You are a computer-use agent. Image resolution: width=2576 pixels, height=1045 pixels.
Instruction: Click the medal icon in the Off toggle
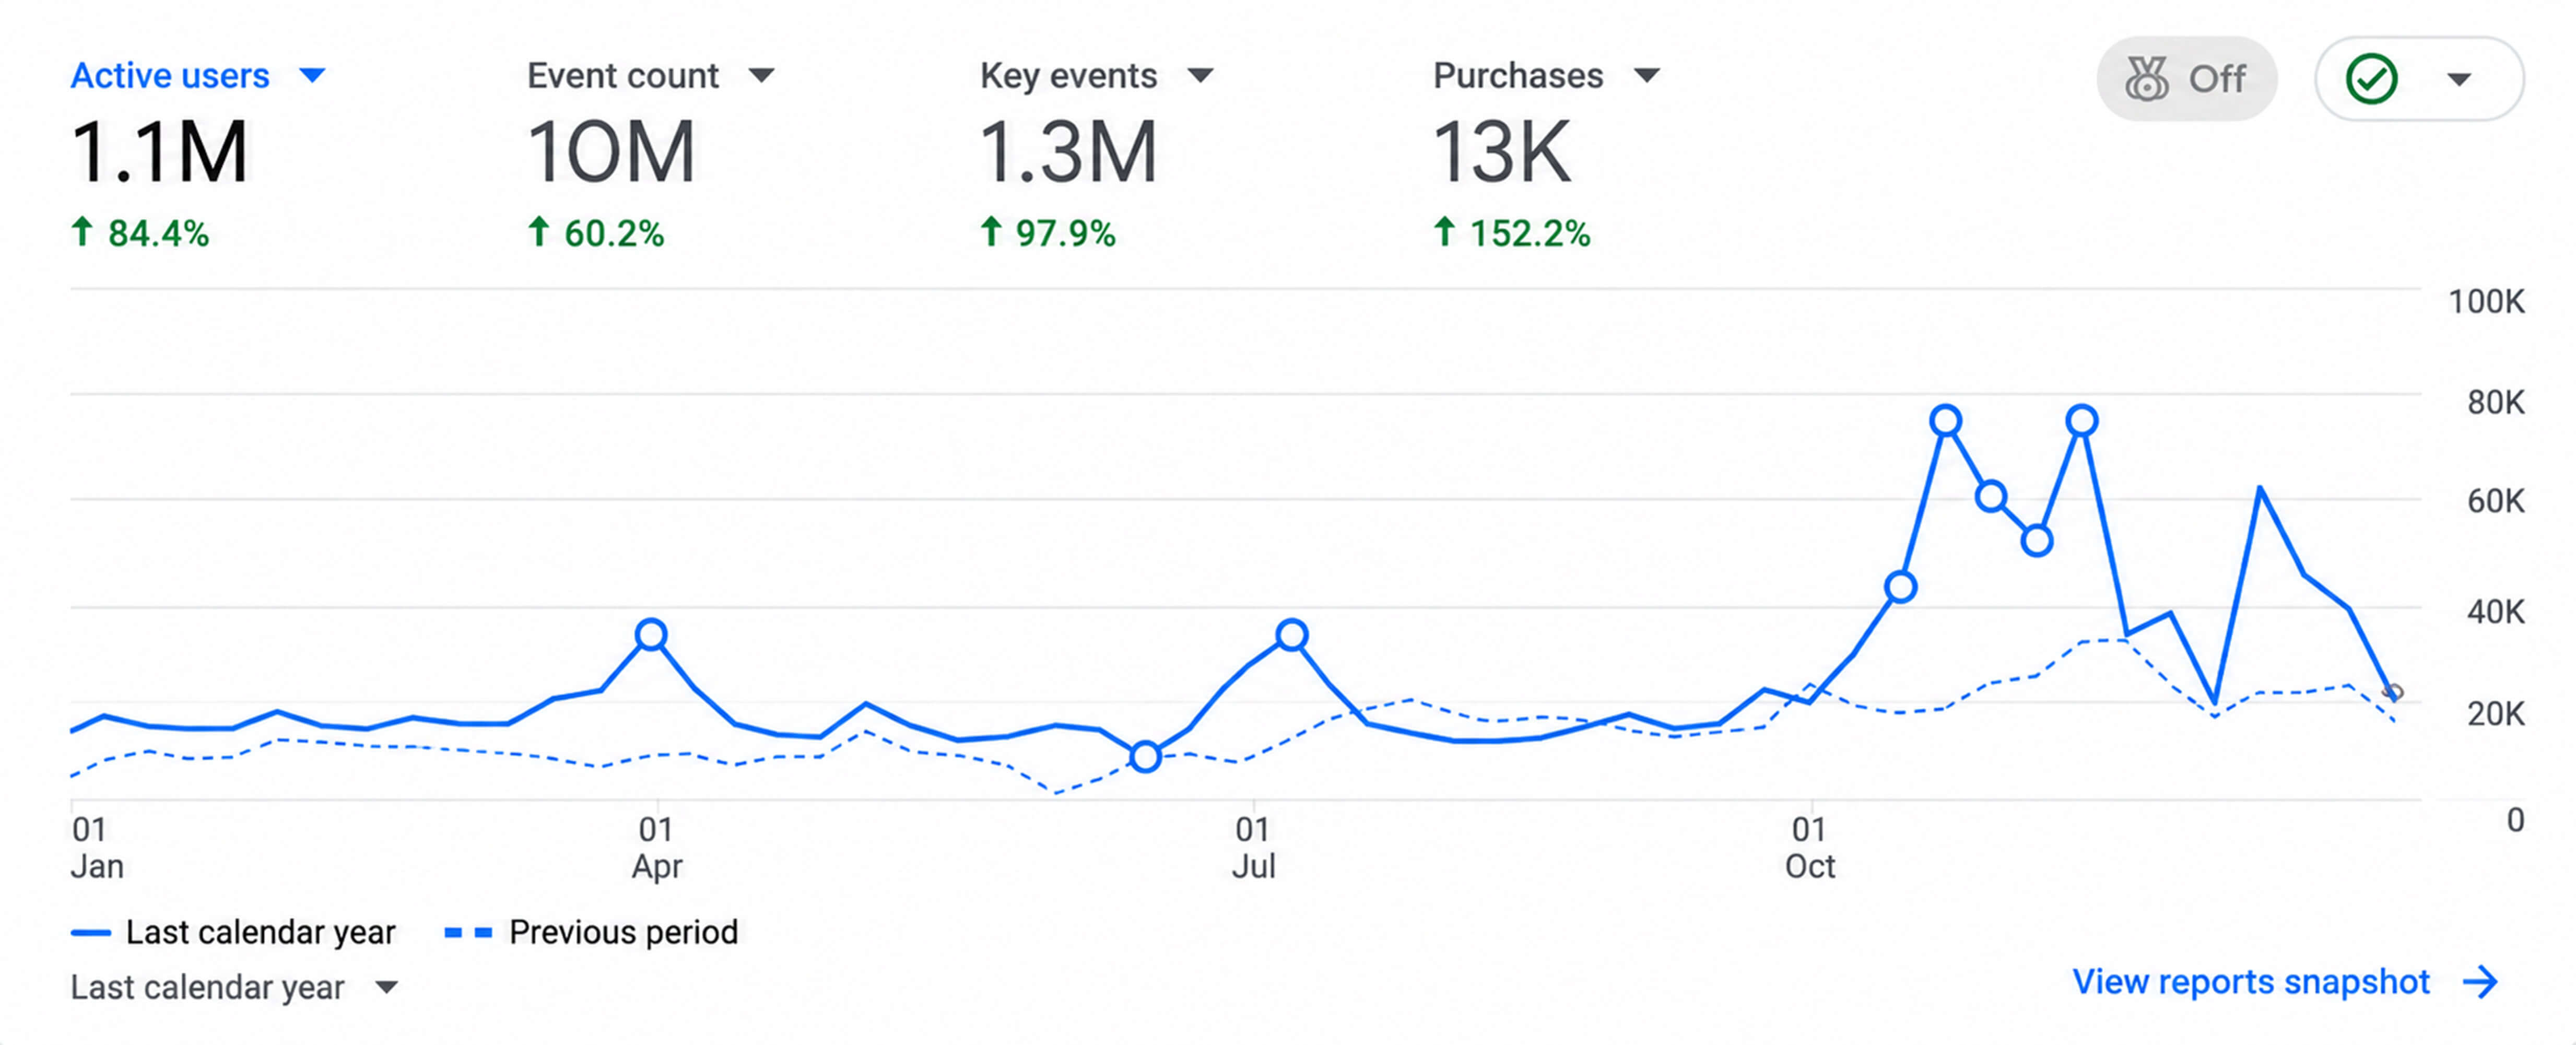[2146, 79]
